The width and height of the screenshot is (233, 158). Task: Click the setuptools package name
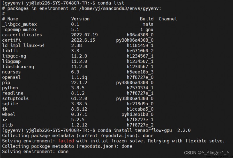pyautogui.click(x=15, y=98)
